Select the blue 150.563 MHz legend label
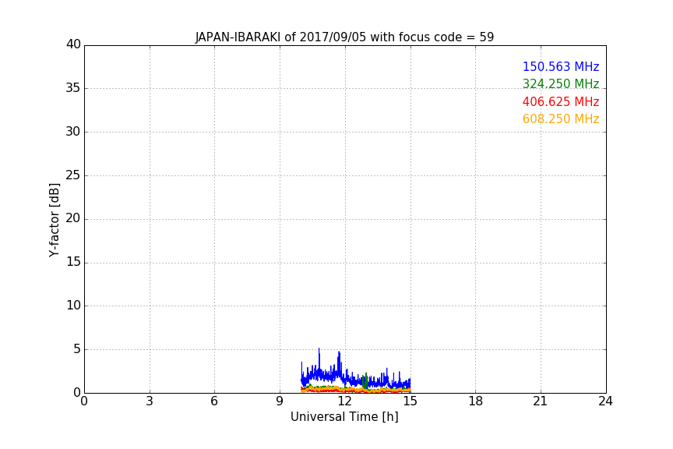 pyautogui.click(x=561, y=66)
